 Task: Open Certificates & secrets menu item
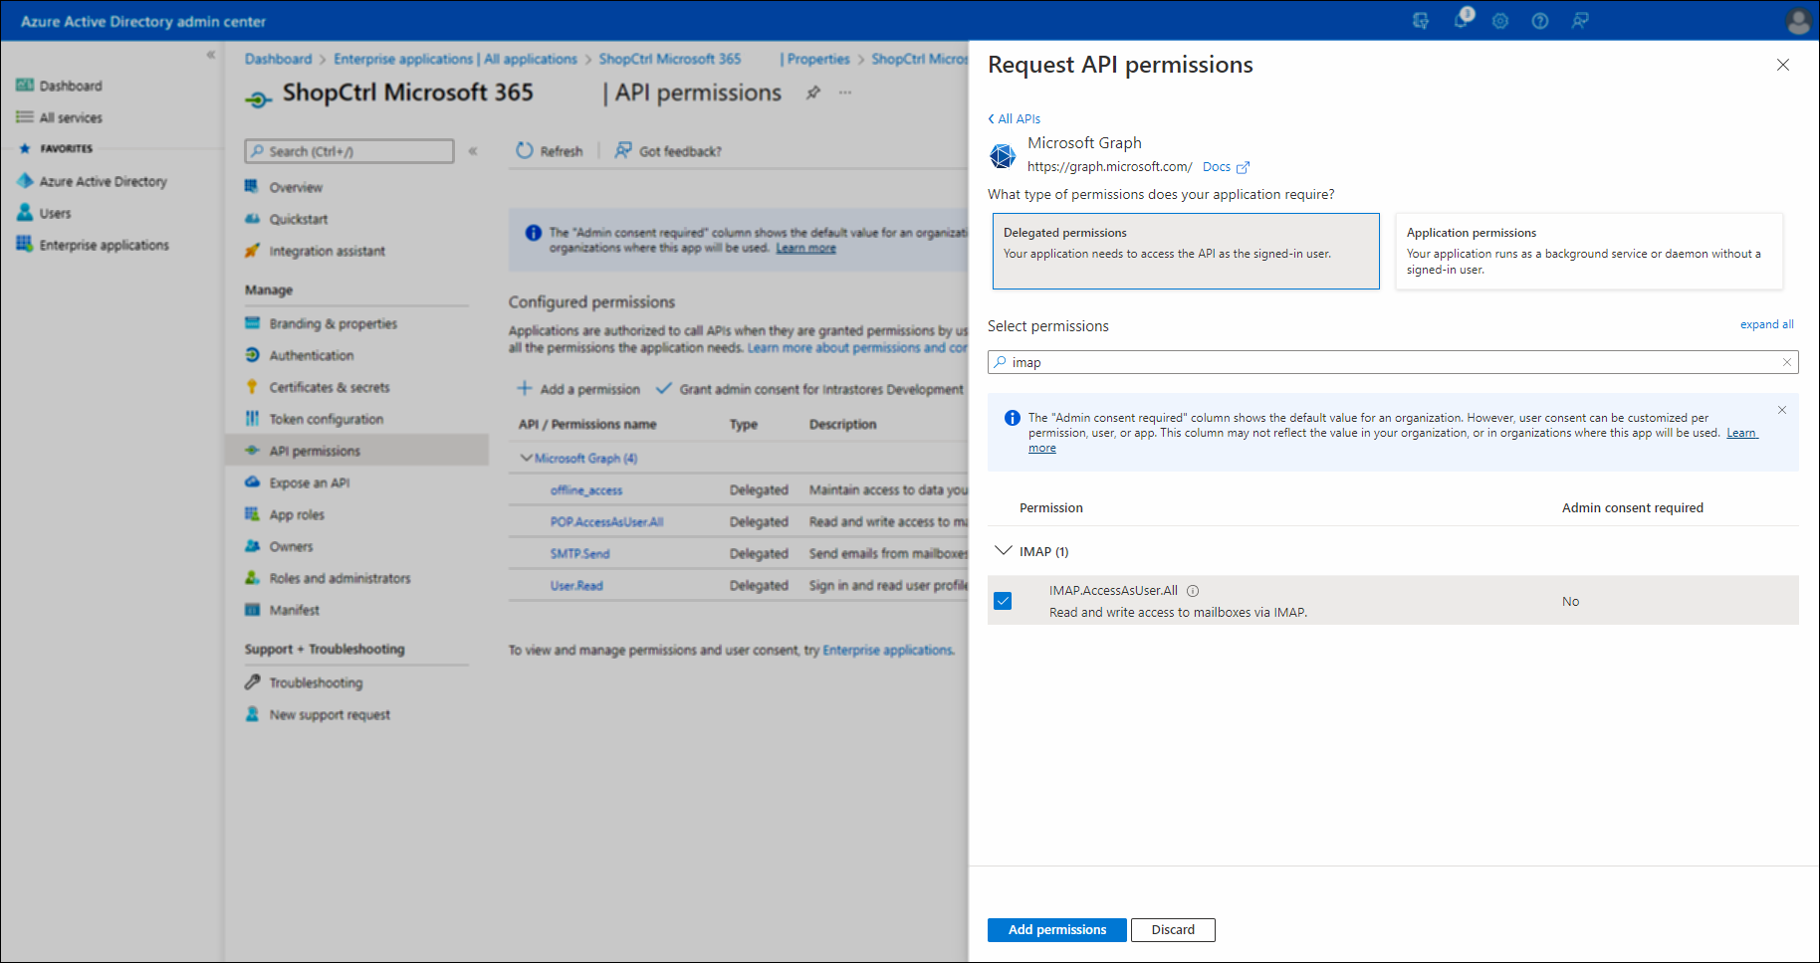click(329, 387)
